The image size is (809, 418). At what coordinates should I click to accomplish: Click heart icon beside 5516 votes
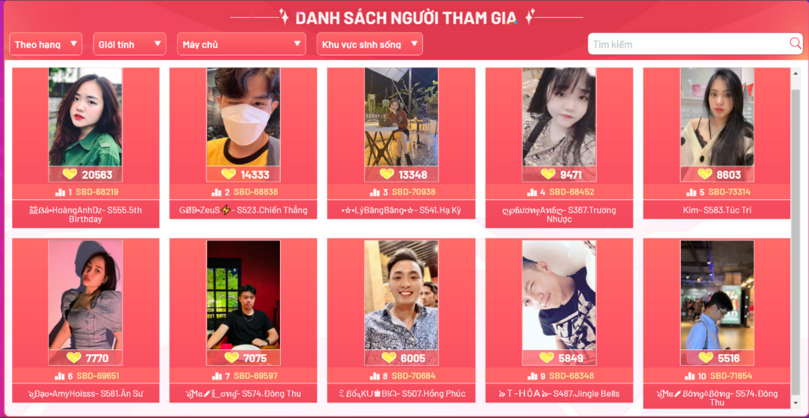click(706, 358)
